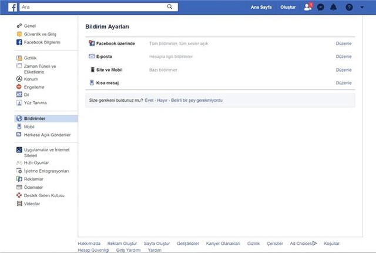The width and height of the screenshot is (376, 253).
Task: Open Geliştiriciler footer link
Action: pyautogui.click(x=188, y=244)
